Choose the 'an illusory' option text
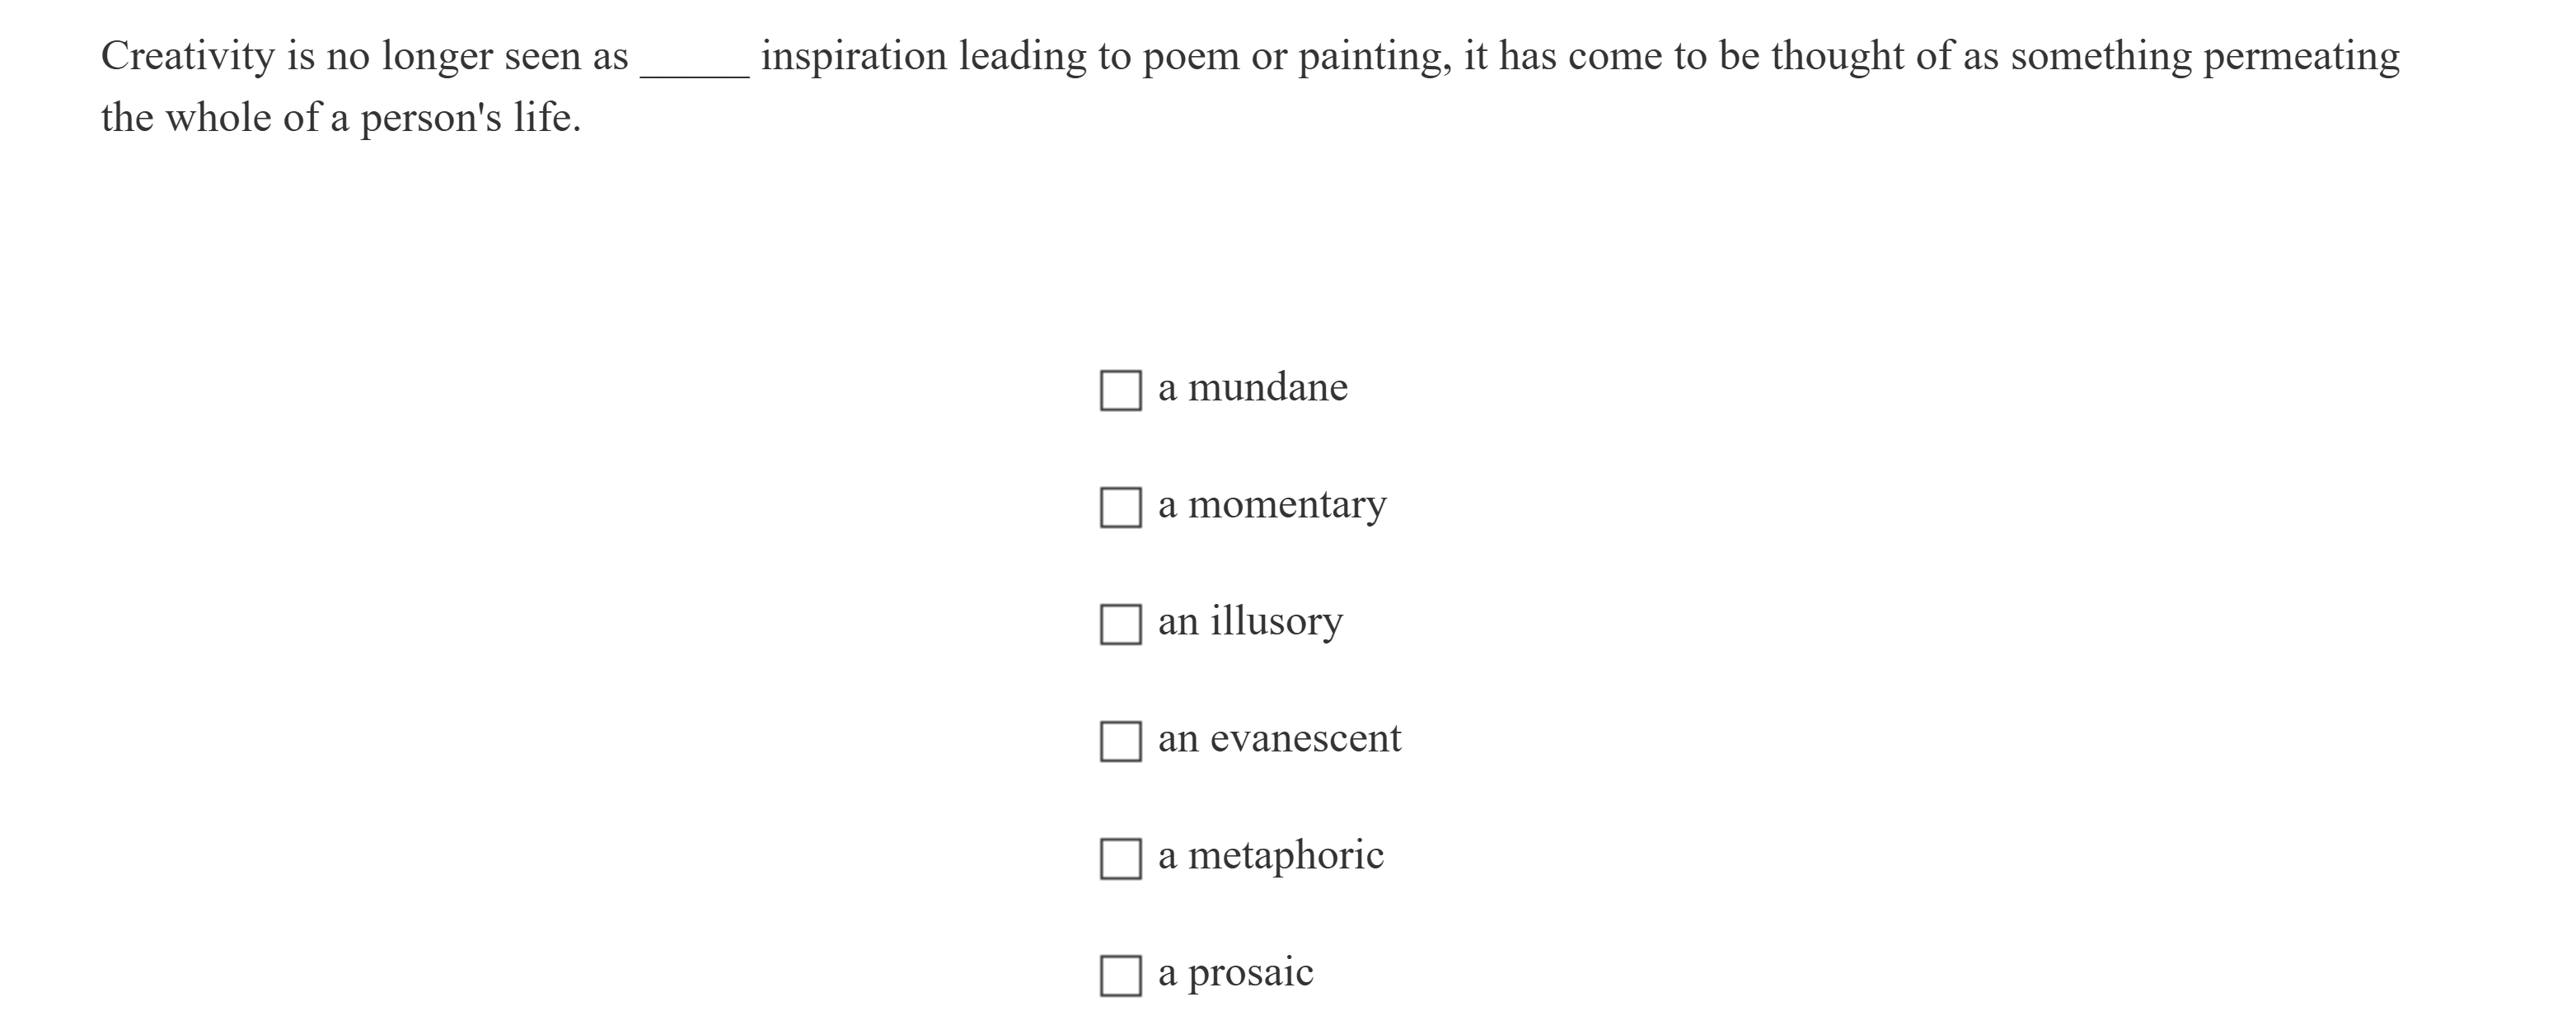Viewport: 2576px width, 1025px height. coord(1250,621)
